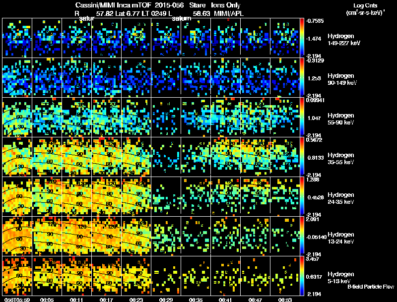The image size is (397, 302).
Task: Select the Hydrogen 24-35 keV color bar
Action: point(302,196)
